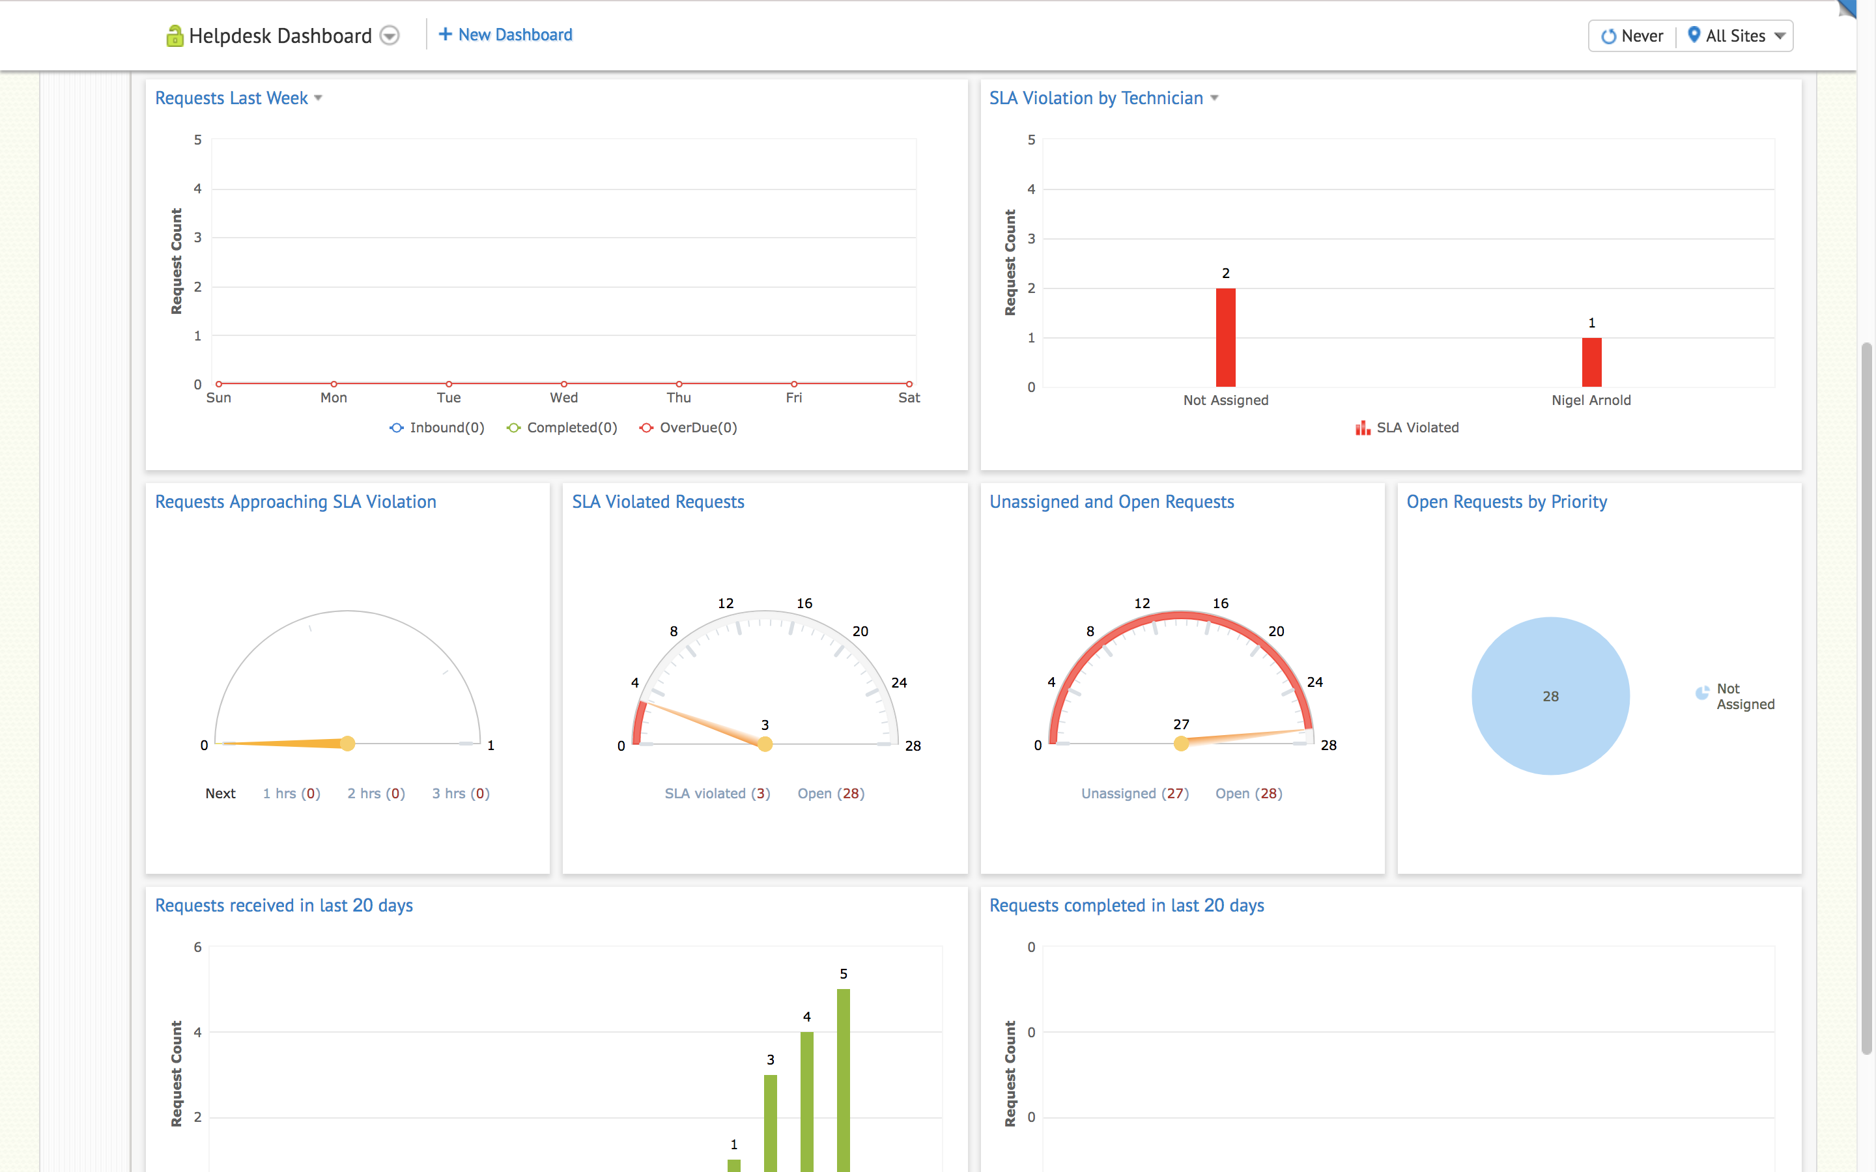The width and height of the screenshot is (1876, 1172).
Task: Click the Not Assigned pie legend icon
Action: (x=1701, y=693)
